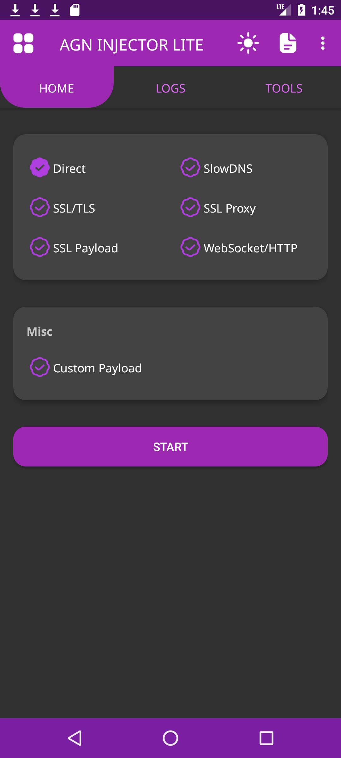Open the three-dot overflow menu
This screenshot has height=758, width=341.
322,43
